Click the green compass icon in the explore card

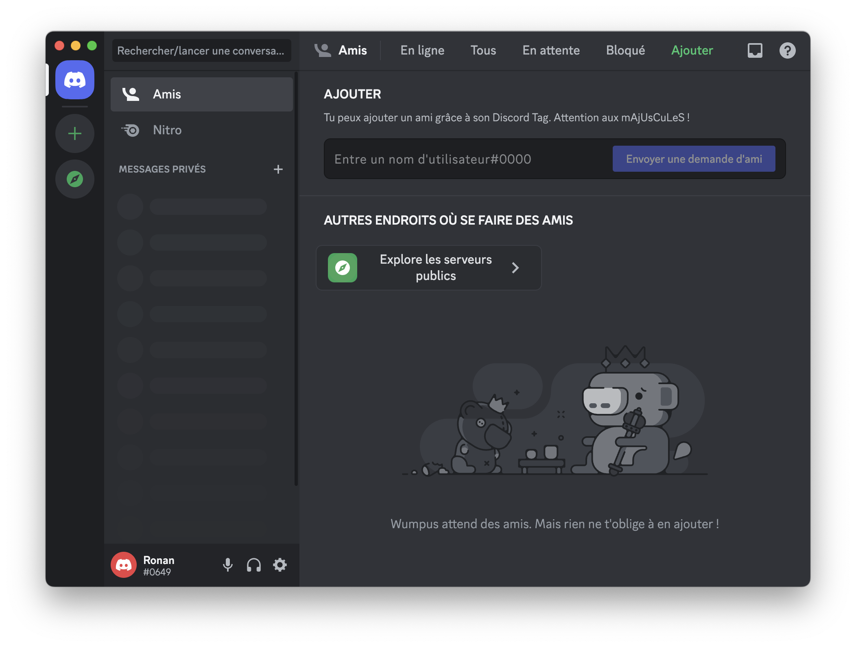(343, 268)
